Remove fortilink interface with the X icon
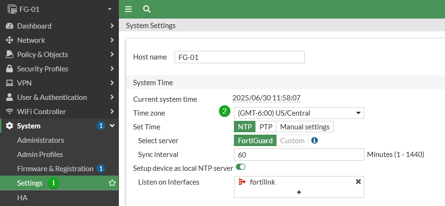Viewport: 445px width, 206px height. tap(358, 182)
